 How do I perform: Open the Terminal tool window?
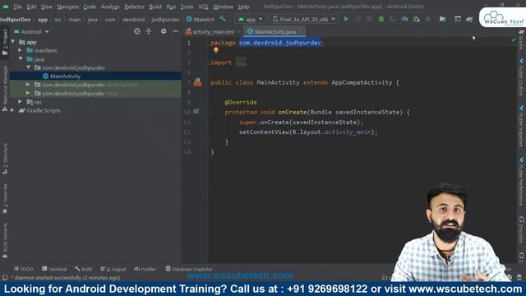54,269
